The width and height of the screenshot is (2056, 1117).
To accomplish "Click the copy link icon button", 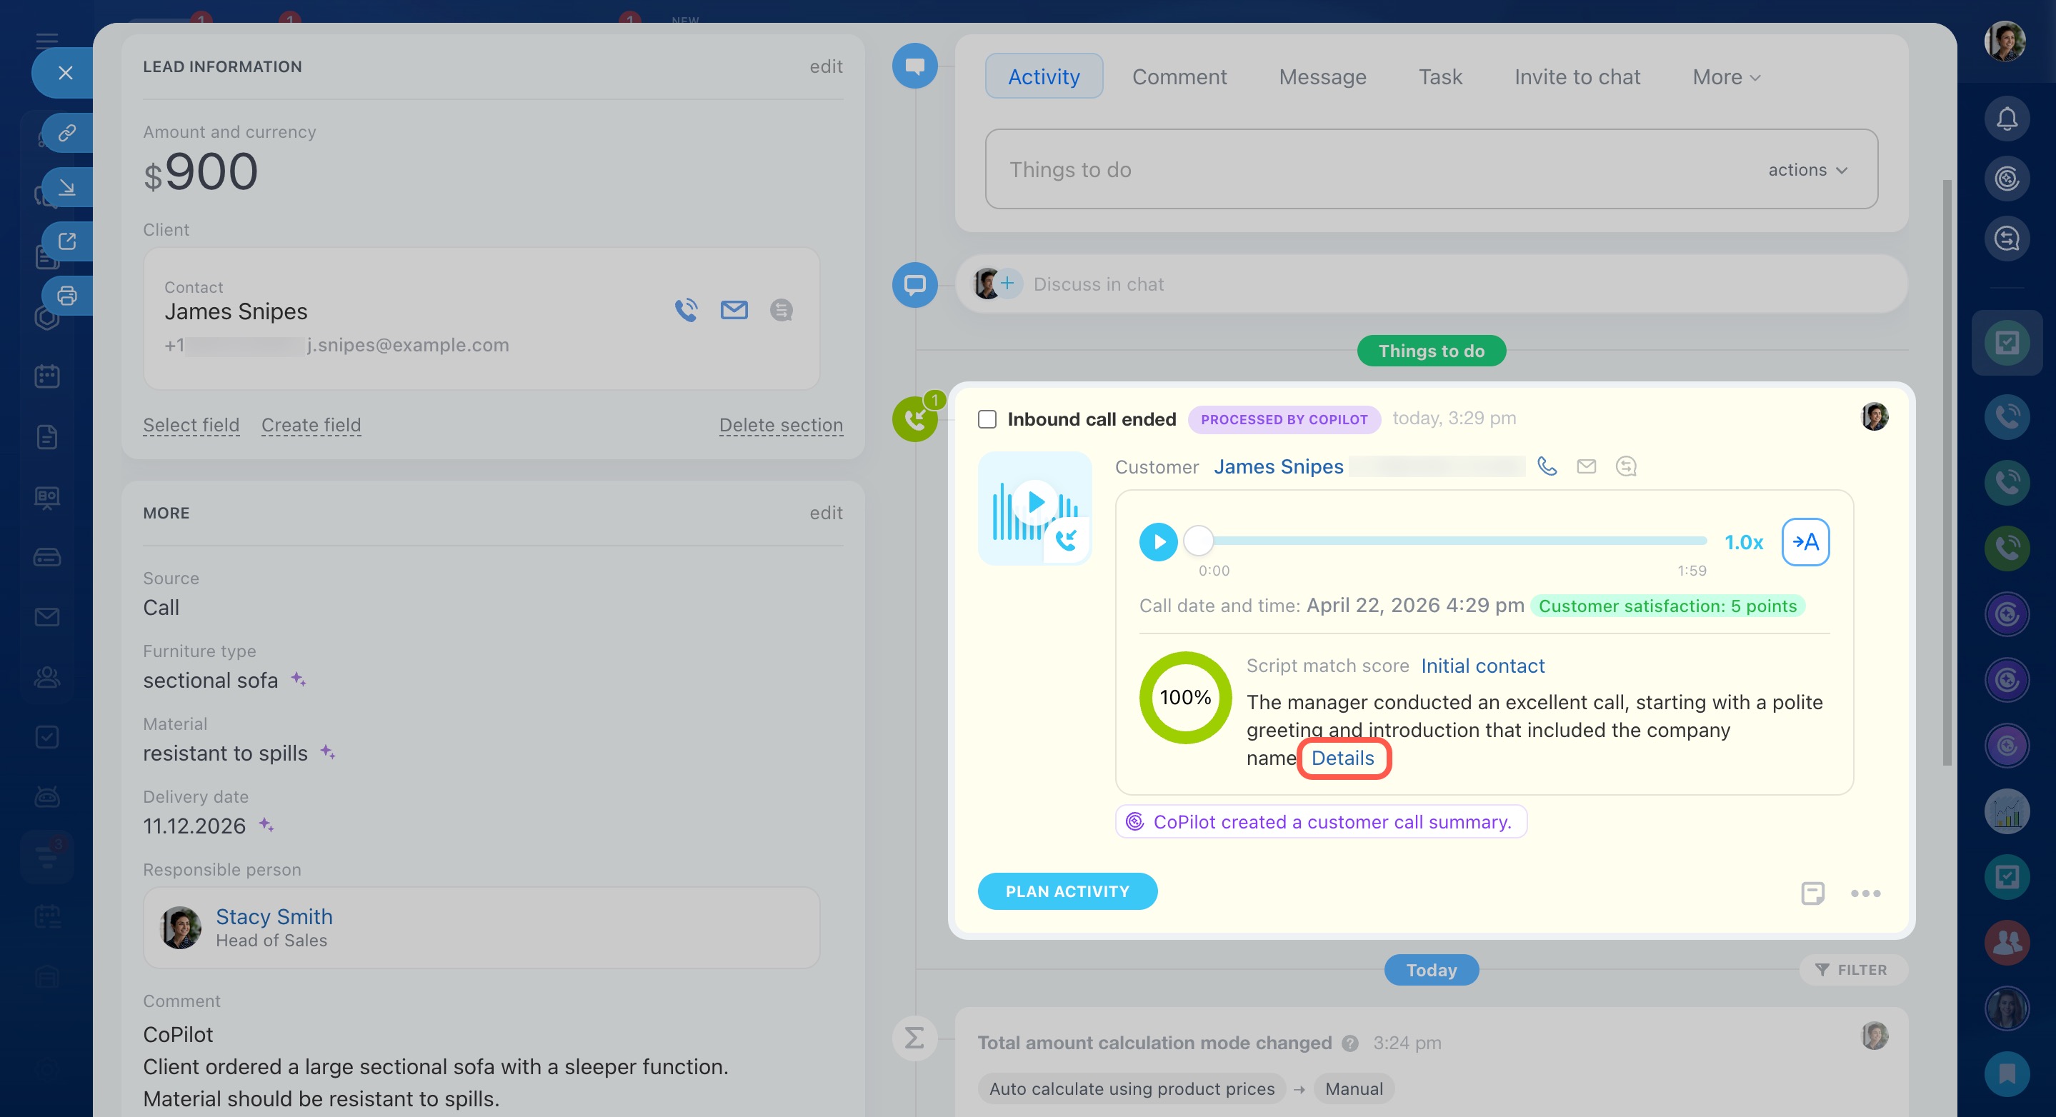I will tap(67, 132).
